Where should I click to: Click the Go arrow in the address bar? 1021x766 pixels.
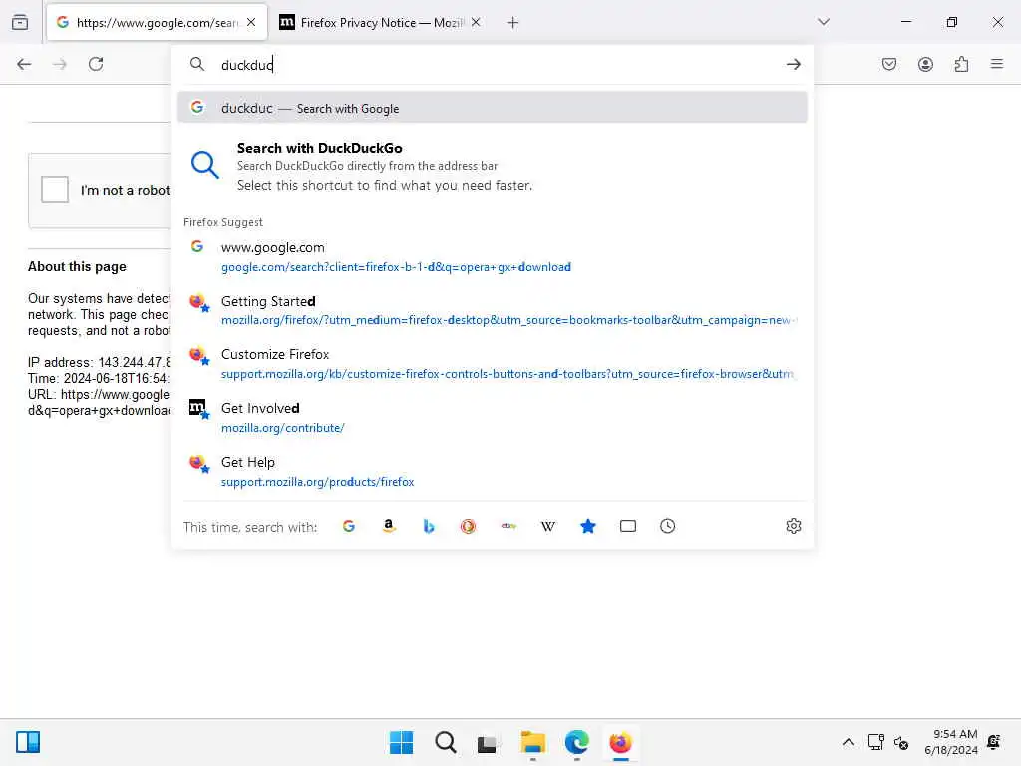pos(793,65)
